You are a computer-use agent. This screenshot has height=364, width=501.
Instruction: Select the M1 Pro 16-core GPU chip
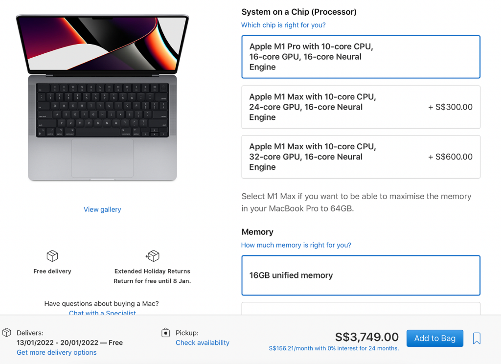click(x=361, y=57)
